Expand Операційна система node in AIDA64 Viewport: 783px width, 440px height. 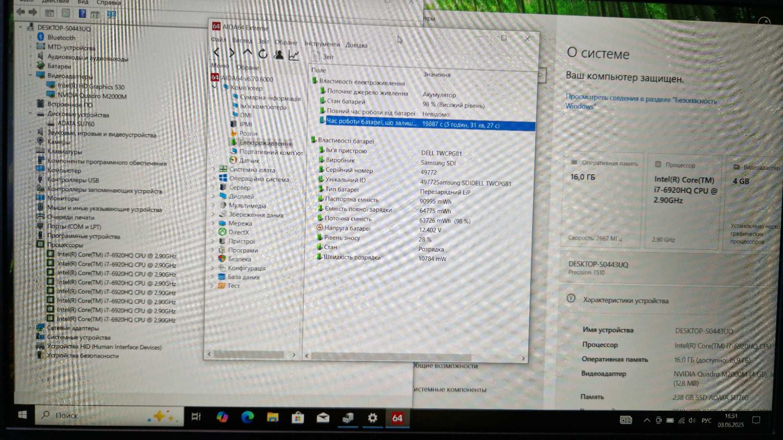[214, 178]
